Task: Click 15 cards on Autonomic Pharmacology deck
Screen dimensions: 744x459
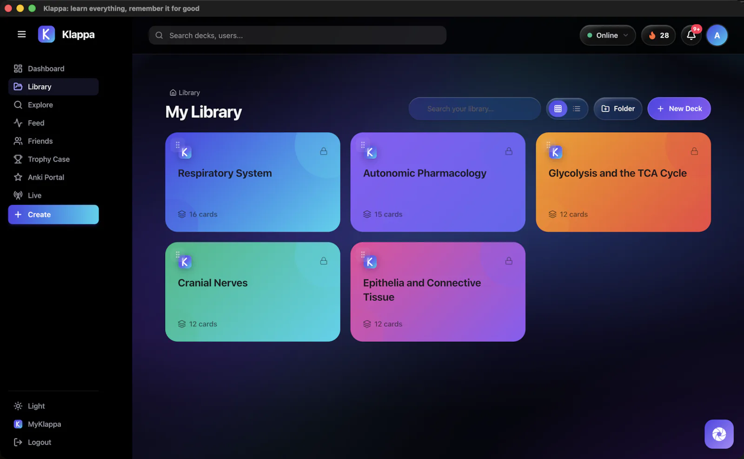Action: click(x=383, y=214)
